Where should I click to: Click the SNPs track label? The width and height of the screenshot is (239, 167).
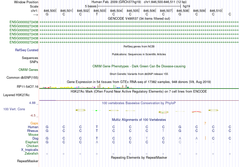pos(34,62)
